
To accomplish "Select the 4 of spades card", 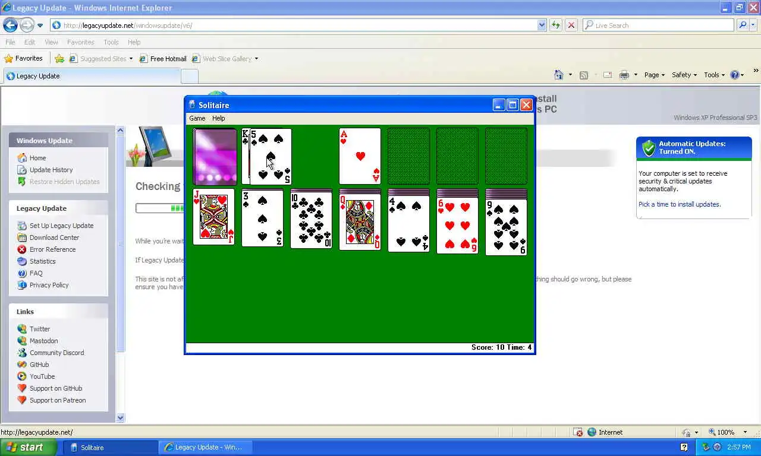I will (408, 224).
